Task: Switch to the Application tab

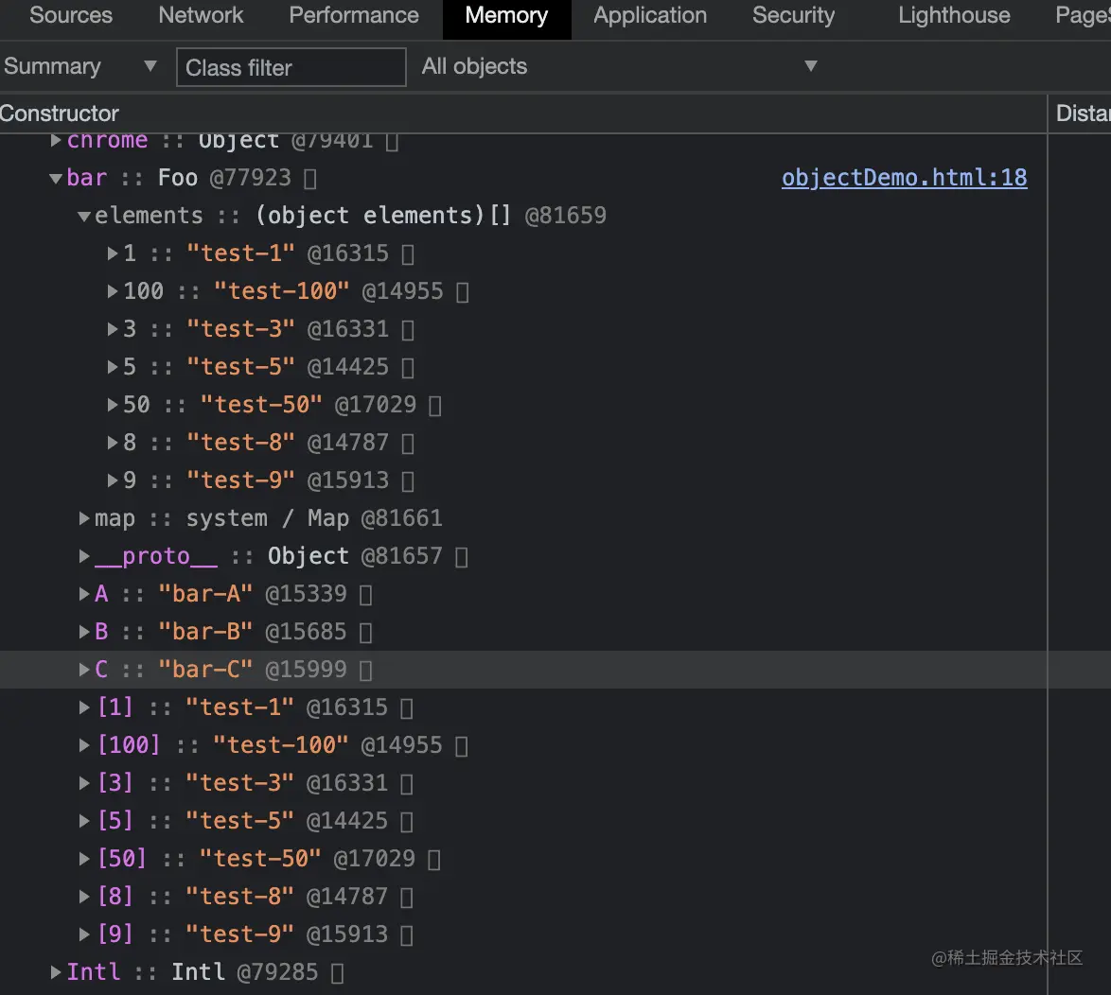Action: 650,15
